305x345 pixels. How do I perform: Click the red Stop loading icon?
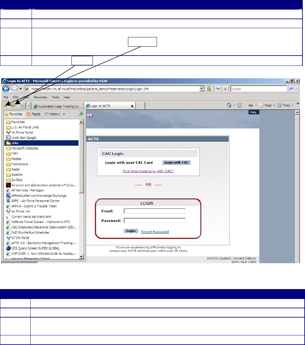(x=225, y=89)
